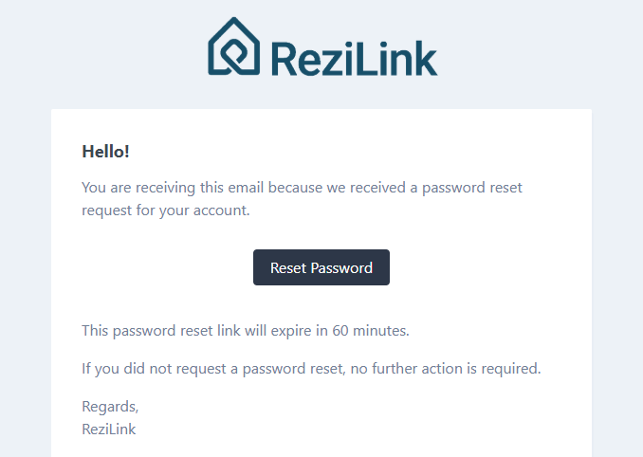Click the link expiry notice sentence
This screenshot has width=643, height=457.
[x=245, y=331]
